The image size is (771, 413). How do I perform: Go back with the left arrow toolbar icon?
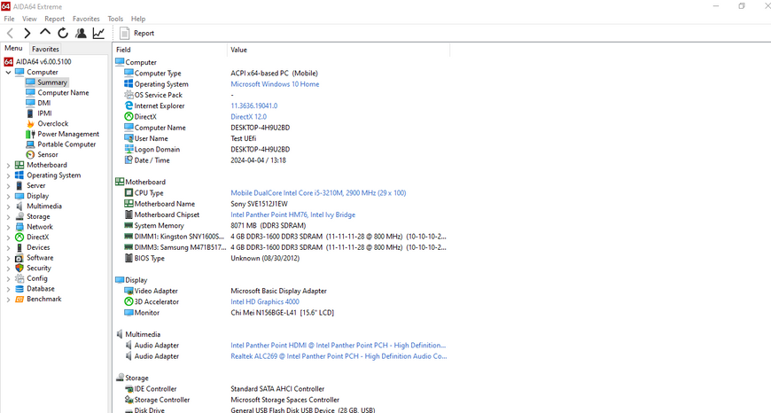pyautogui.click(x=10, y=33)
